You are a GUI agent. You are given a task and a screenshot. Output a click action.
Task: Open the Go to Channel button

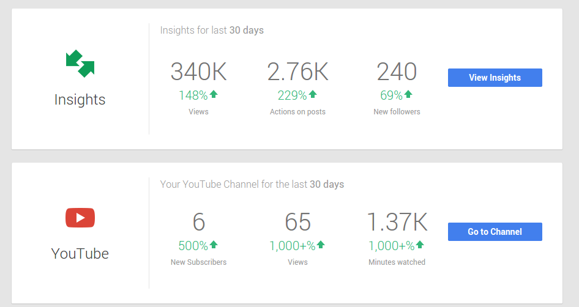[x=495, y=232]
